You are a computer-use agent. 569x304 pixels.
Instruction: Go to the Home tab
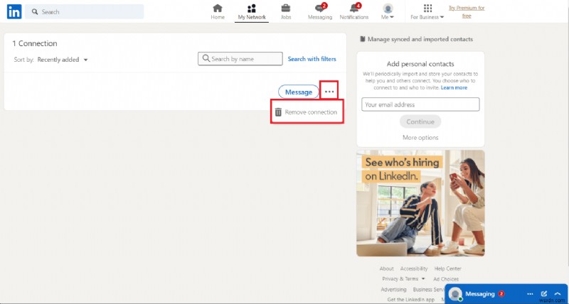coord(218,12)
